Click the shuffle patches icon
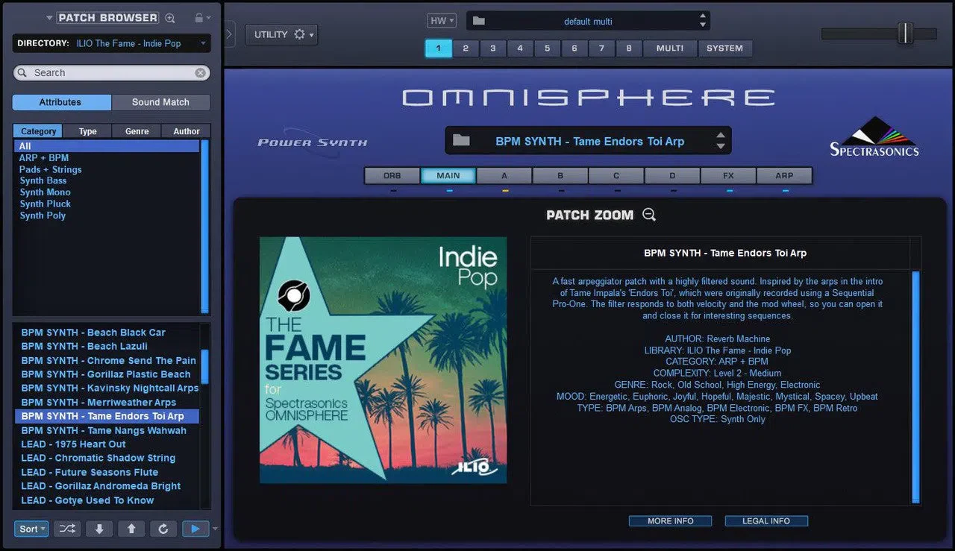Viewport: 955px width, 551px height. point(67,529)
